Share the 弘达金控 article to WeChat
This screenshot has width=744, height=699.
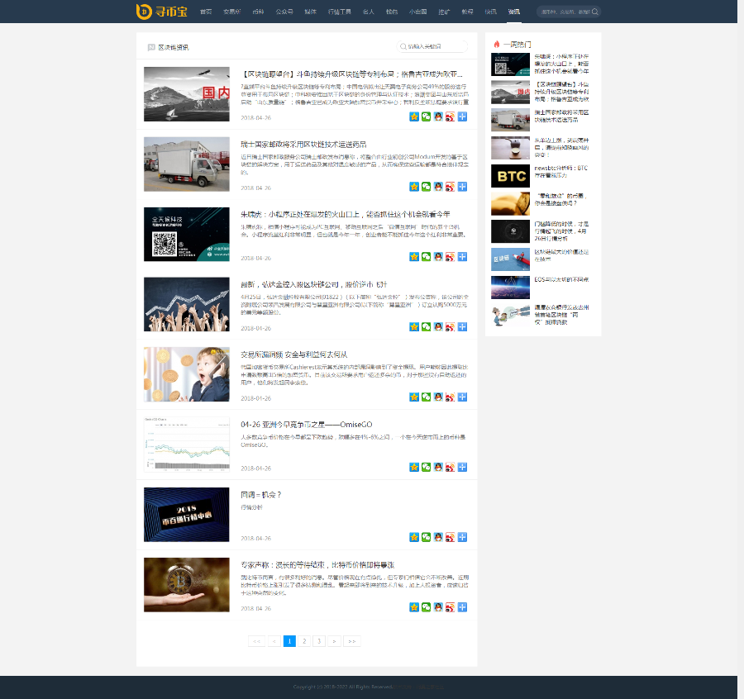(x=426, y=327)
